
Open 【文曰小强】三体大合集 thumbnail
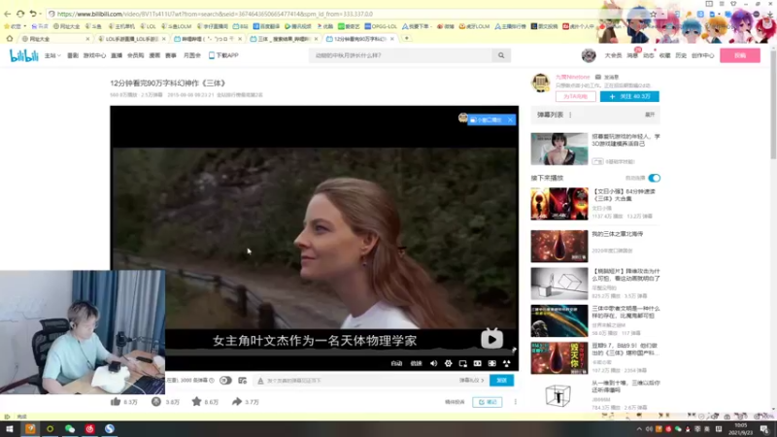pos(559,204)
